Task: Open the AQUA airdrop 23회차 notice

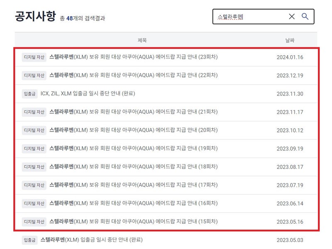Action: click(x=133, y=57)
